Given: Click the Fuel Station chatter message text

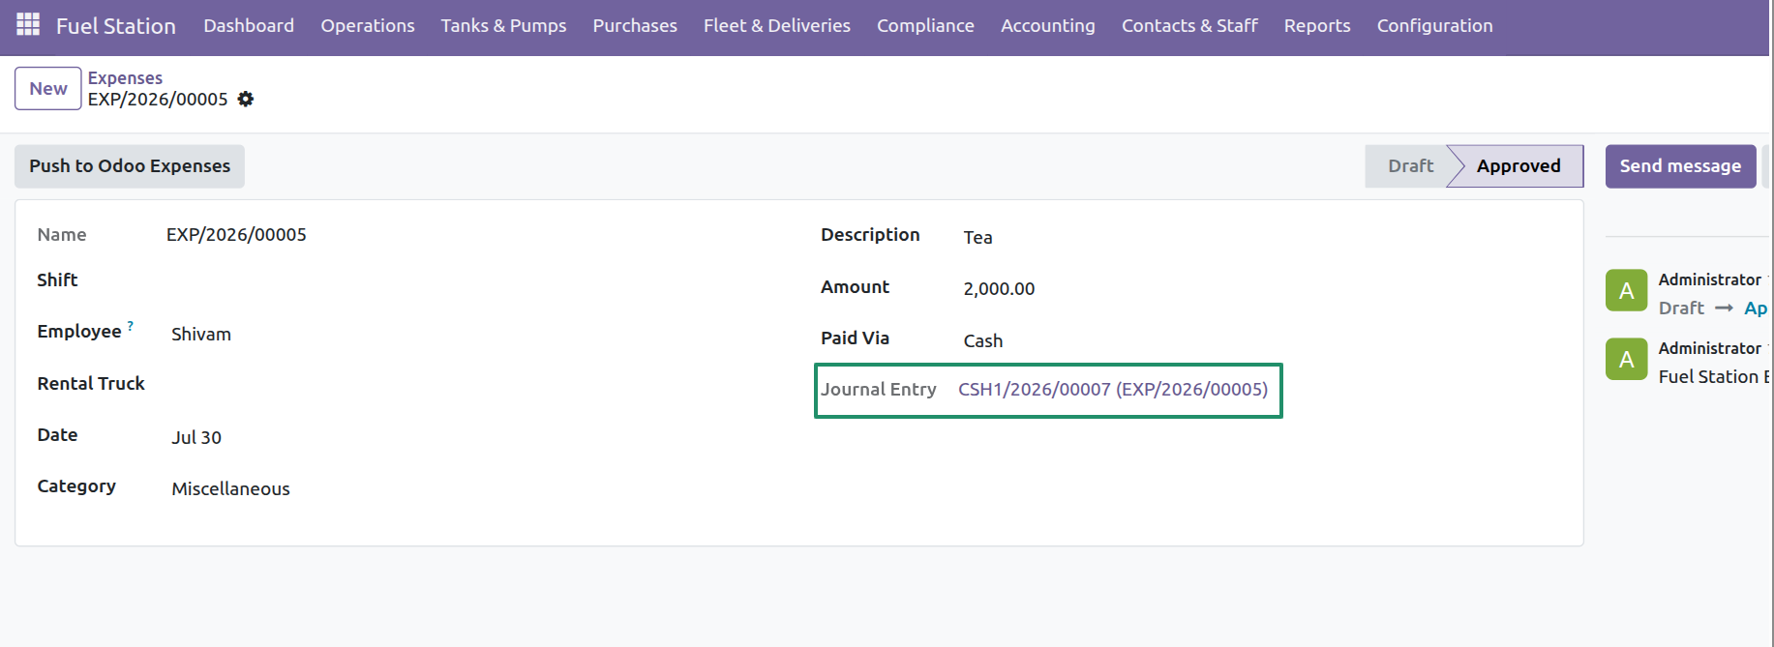Looking at the screenshot, I should pyautogui.click(x=1713, y=377).
